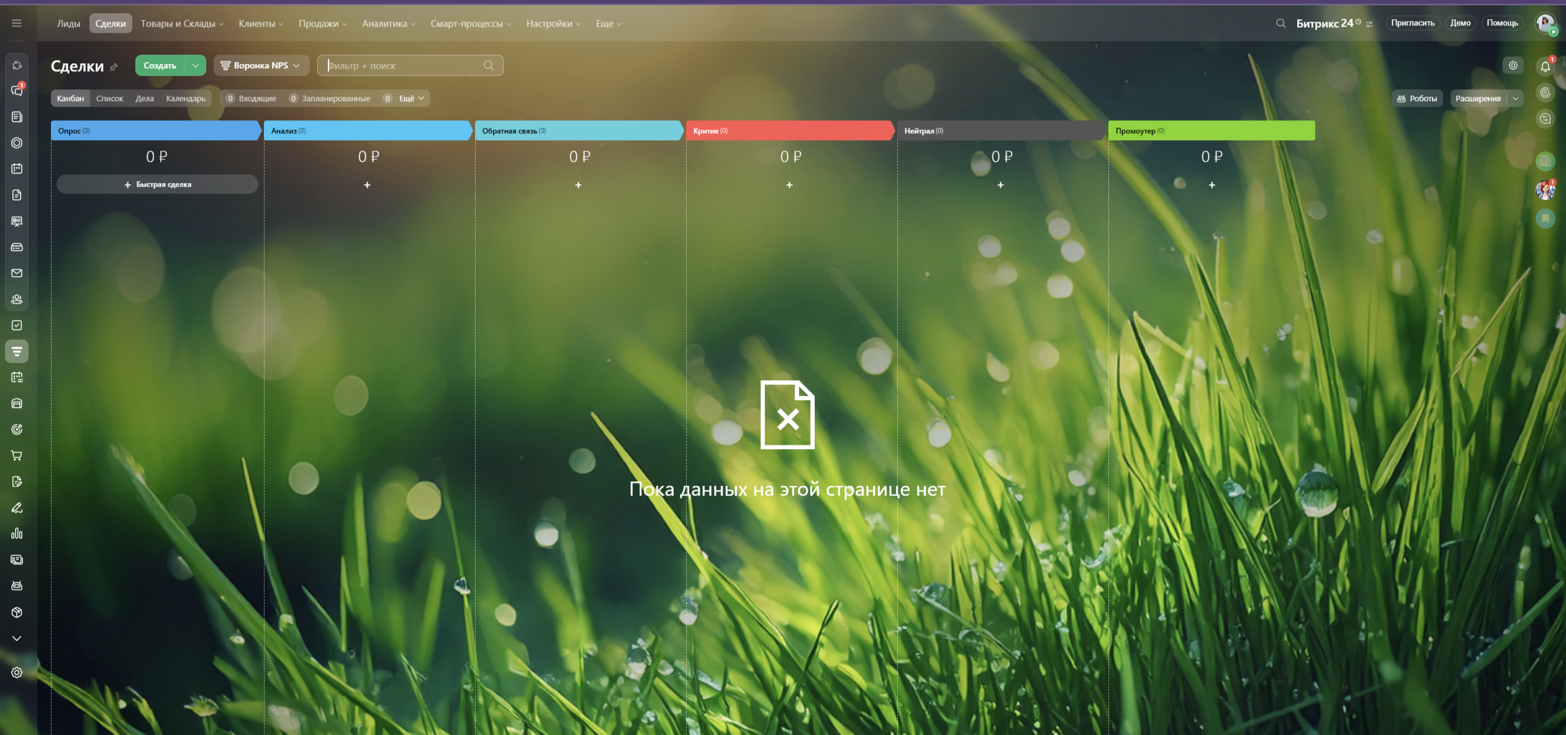1566x735 pixels.
Task: Toggle the hamburger menu to expand sidebar
Action: coord(17,24)
